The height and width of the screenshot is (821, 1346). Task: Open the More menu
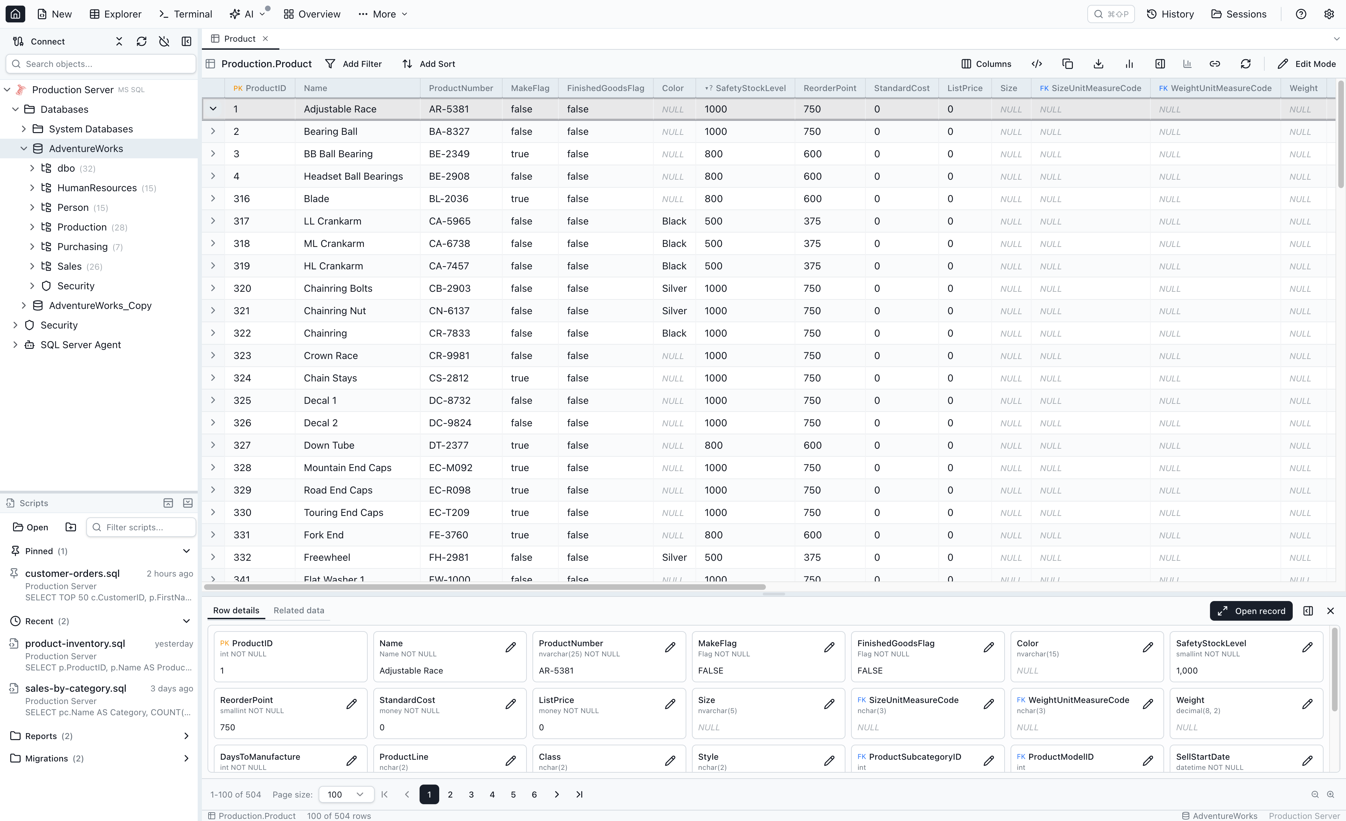pos(383,14)
